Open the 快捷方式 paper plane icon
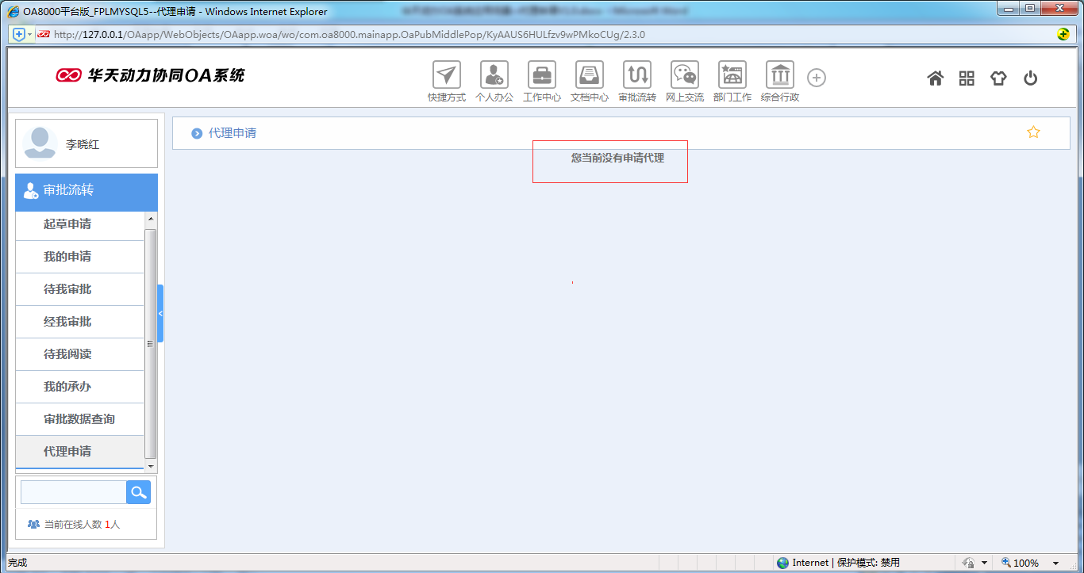 447,75
